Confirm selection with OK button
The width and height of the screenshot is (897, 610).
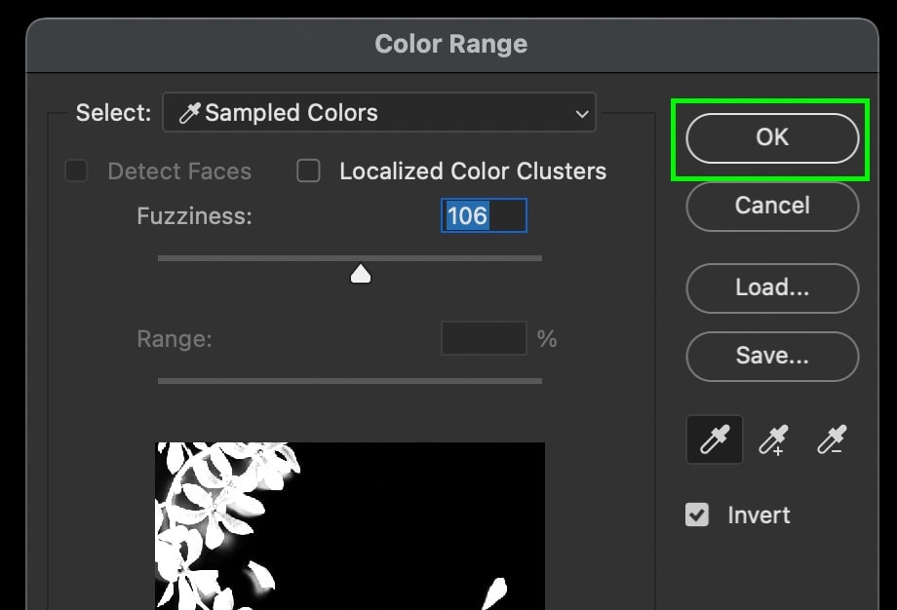772,137
